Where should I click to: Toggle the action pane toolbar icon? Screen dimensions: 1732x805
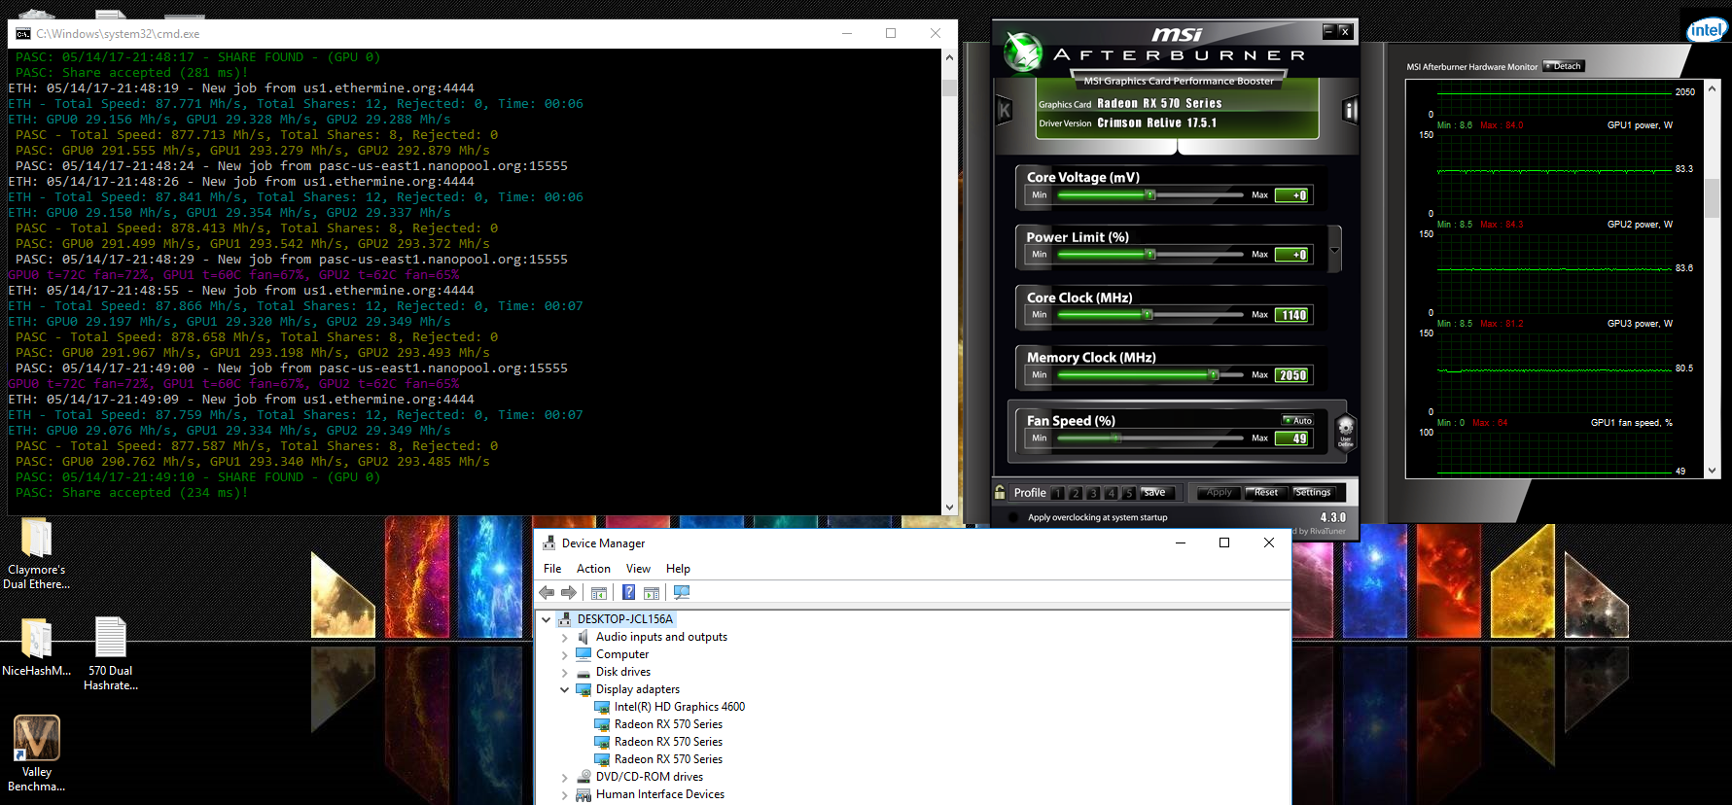[652, 592]
